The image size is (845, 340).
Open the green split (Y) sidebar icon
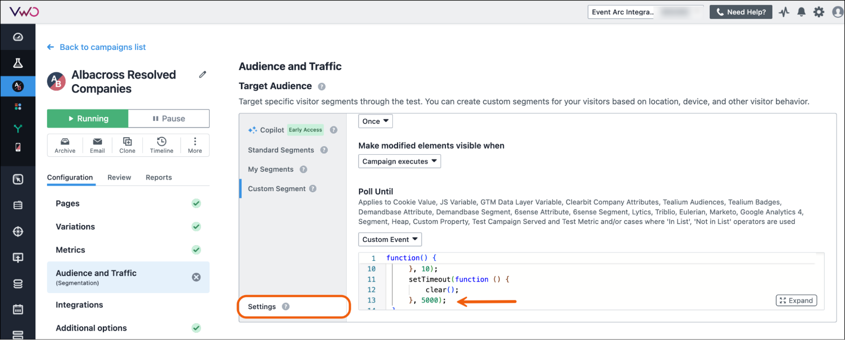tap(18, 129)
